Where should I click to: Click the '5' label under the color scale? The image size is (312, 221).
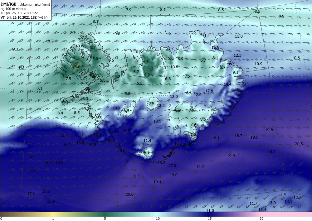tap(105, 219)
